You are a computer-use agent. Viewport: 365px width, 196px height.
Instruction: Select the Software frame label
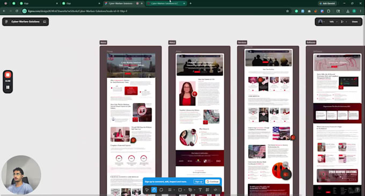[311, 42]
